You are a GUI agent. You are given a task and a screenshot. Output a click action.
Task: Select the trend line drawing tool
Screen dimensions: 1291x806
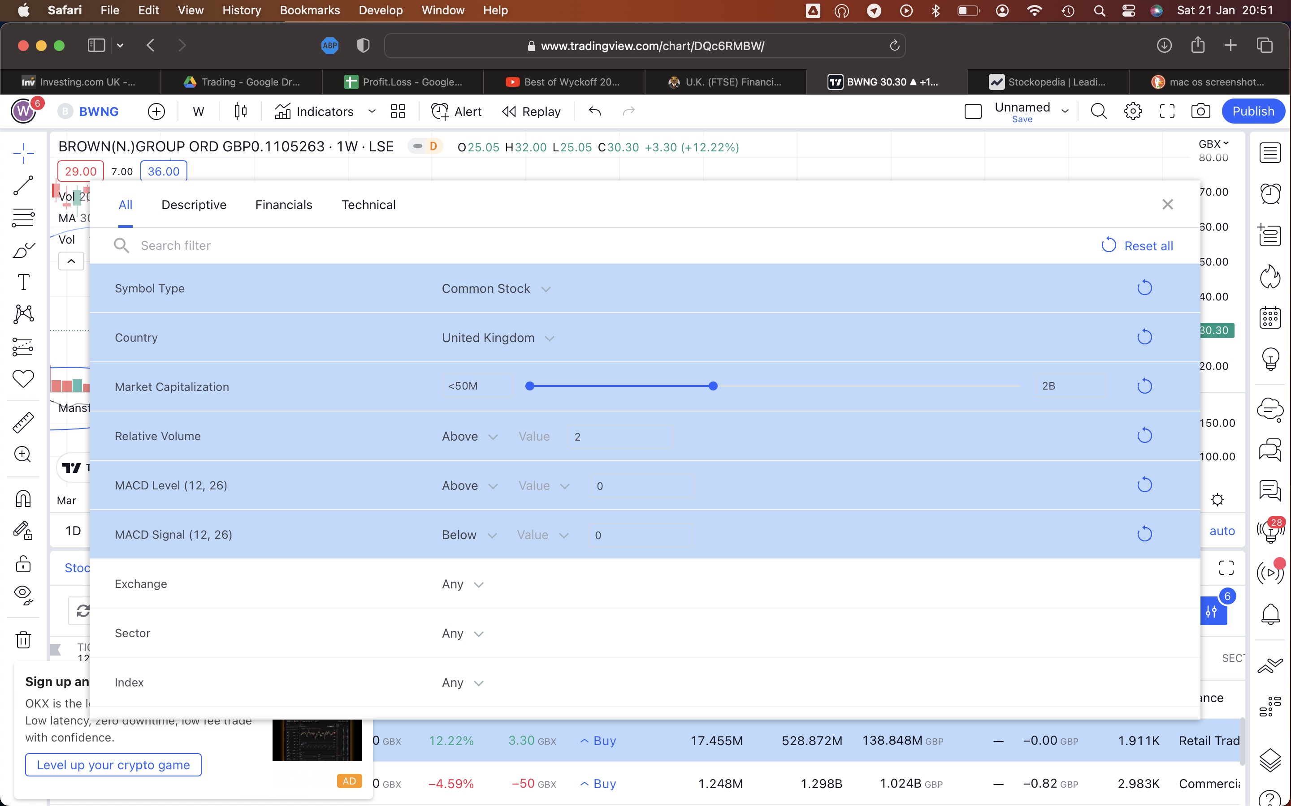23,185
